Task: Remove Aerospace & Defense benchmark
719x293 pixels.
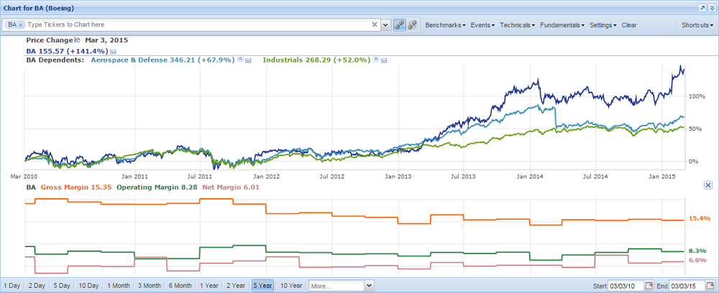Action: click(x=239, y=60)
